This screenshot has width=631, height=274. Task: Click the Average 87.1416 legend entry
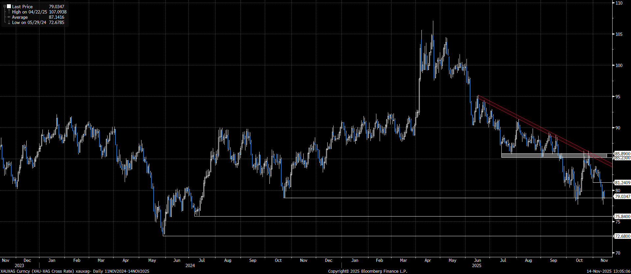point(20,17)
